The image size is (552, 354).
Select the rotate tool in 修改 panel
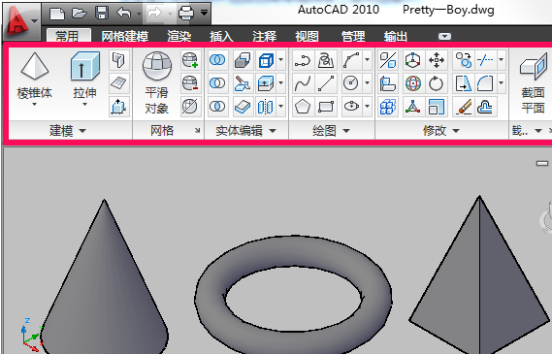coord(436,83)
